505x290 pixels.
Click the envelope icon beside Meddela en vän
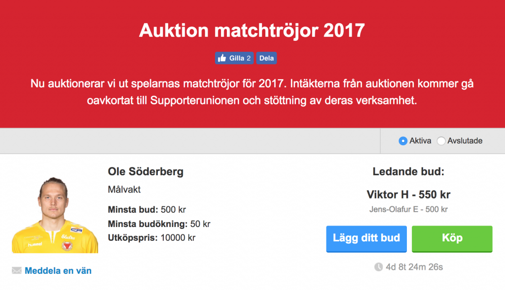coord(17,270)
